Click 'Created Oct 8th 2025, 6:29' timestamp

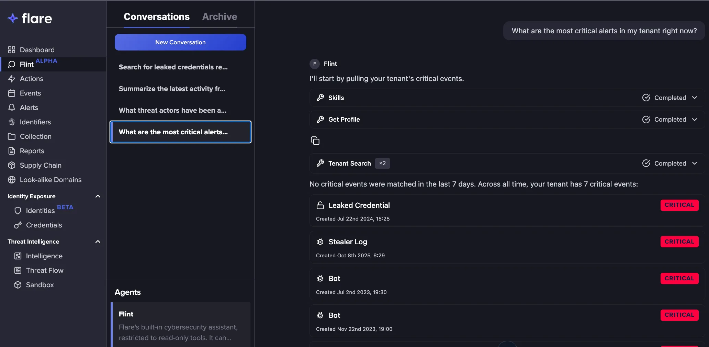point(350,256)
